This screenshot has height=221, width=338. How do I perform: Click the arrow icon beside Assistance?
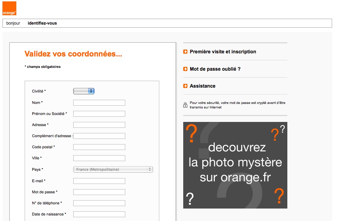(x=185, y=86)
